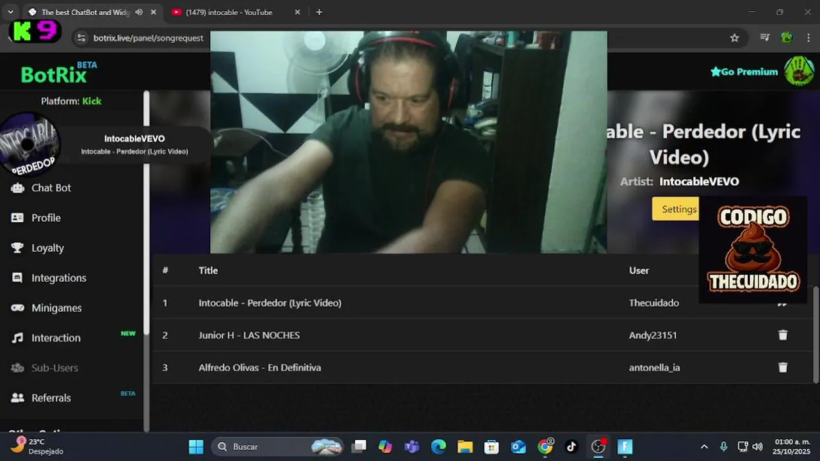The image size is (820, 461).
Task: Click the Sub-Users sidebar icon
Action: [18, 368]
